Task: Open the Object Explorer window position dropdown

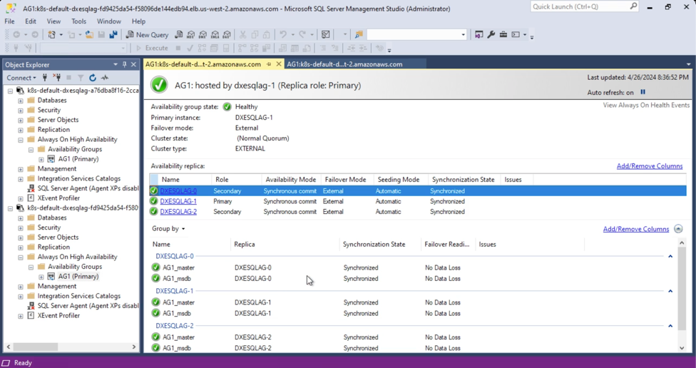Action: [116, 65]
